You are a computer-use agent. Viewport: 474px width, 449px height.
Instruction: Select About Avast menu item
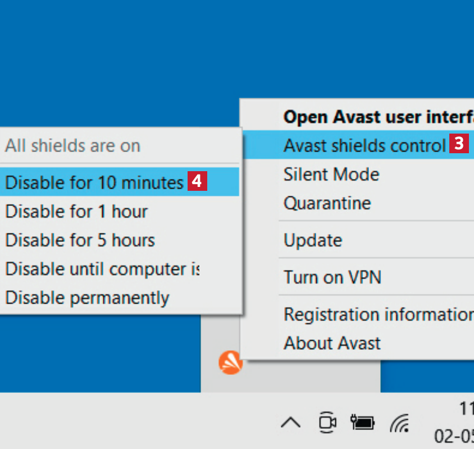point(332,343)
